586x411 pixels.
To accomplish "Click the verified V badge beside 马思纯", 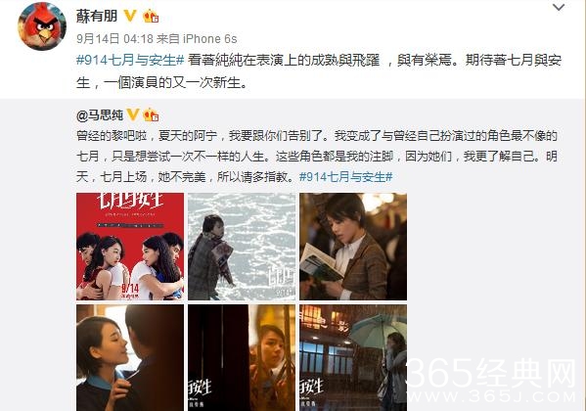I will point(133,114).
